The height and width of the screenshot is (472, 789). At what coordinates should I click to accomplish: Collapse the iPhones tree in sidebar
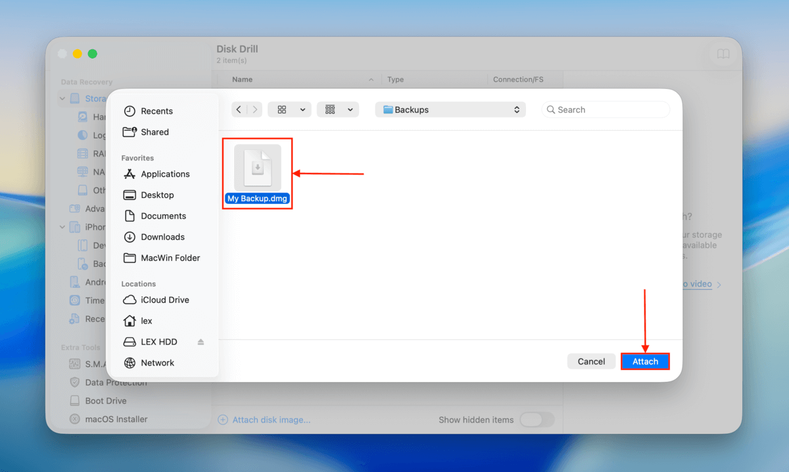click(x=62, y=226)
